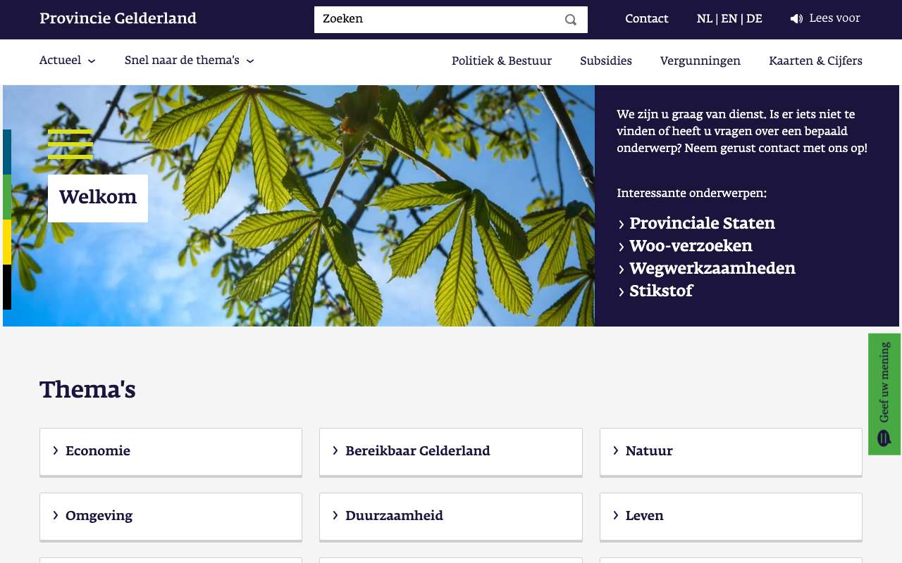Viewport: 902px width, 563px height.
Task: Open the Geef uw mening feedback tab
Action: (884, 394)
